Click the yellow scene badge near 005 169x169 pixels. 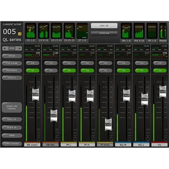(20, 34)
